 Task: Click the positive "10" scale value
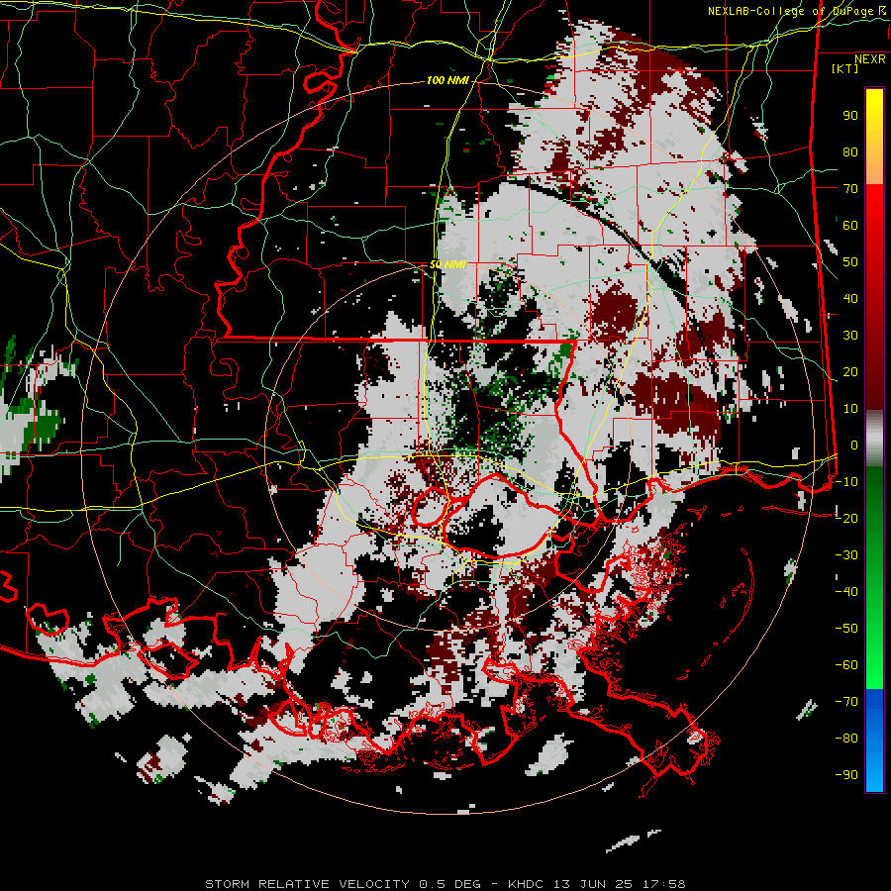click(850, 409)
